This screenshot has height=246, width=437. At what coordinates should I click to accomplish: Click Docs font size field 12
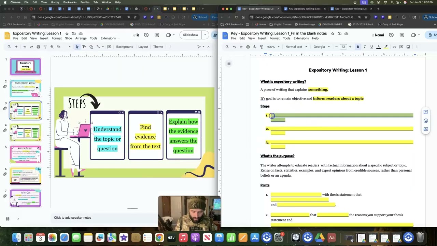(343, 47)
